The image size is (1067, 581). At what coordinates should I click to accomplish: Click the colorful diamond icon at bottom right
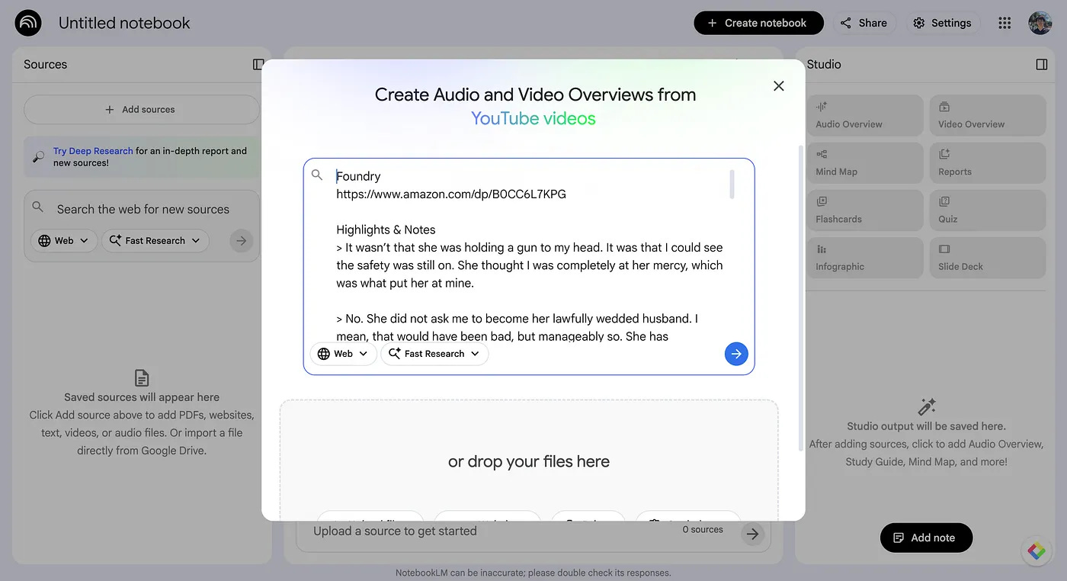pos(1037,551)
